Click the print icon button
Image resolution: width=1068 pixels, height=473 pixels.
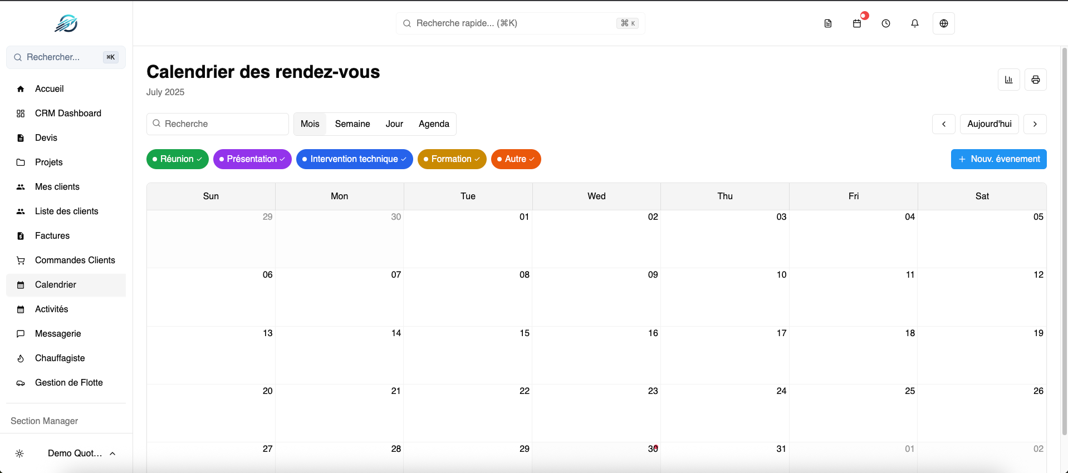pyautogui.click(x=1035, y=80)
